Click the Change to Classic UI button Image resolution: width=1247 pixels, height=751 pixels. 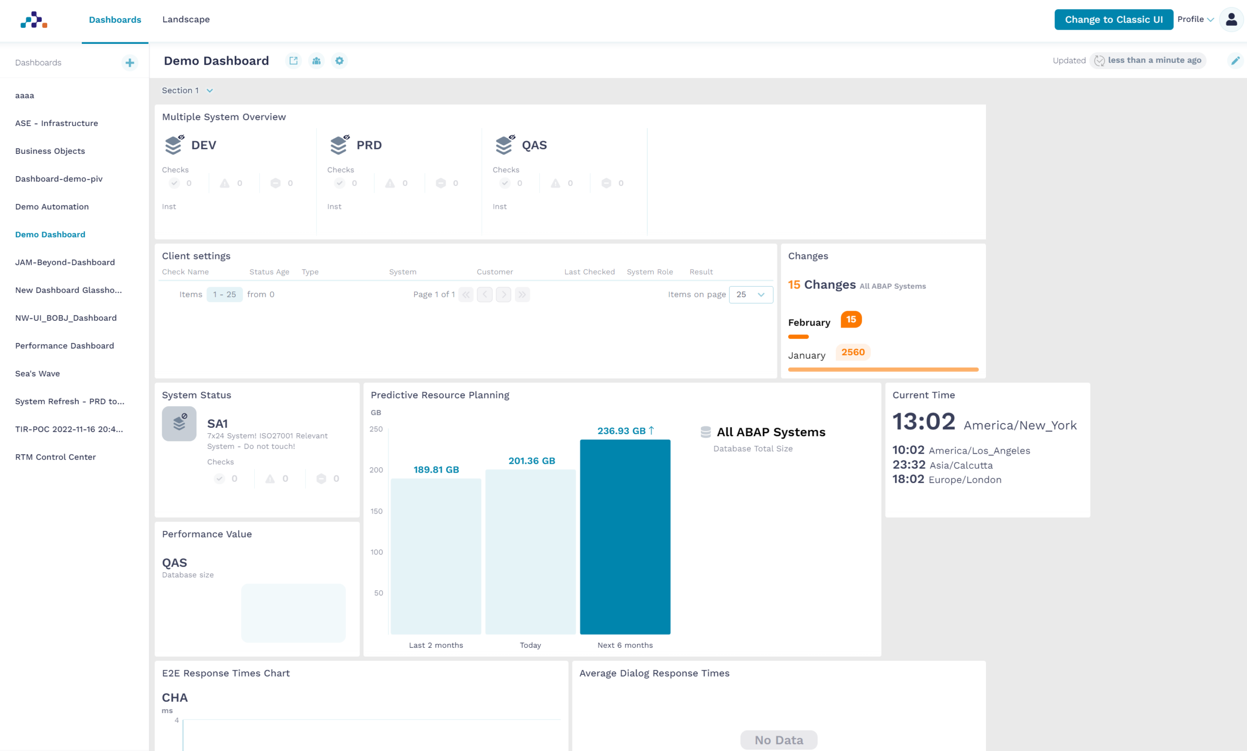tap(1114, 19)
